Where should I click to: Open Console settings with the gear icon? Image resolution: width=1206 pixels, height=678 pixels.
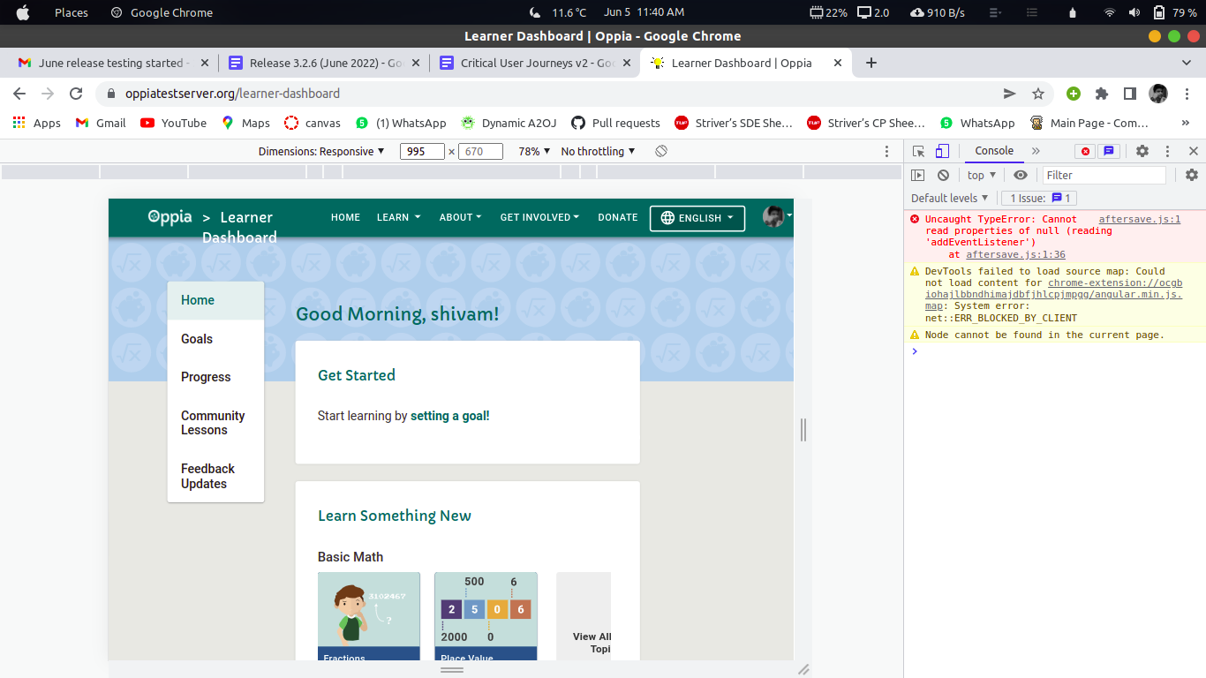tap(1193, 175)
